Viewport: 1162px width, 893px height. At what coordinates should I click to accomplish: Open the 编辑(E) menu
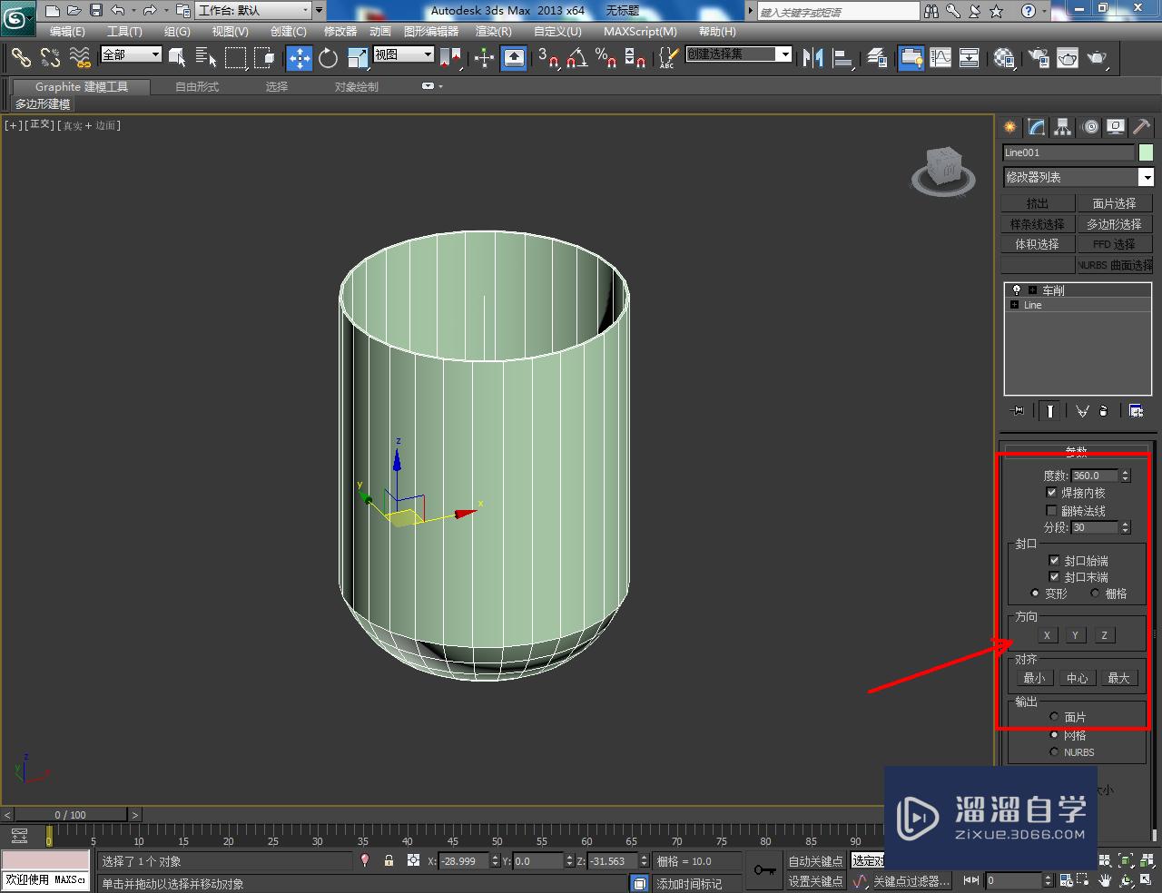(x=66, y=31)
